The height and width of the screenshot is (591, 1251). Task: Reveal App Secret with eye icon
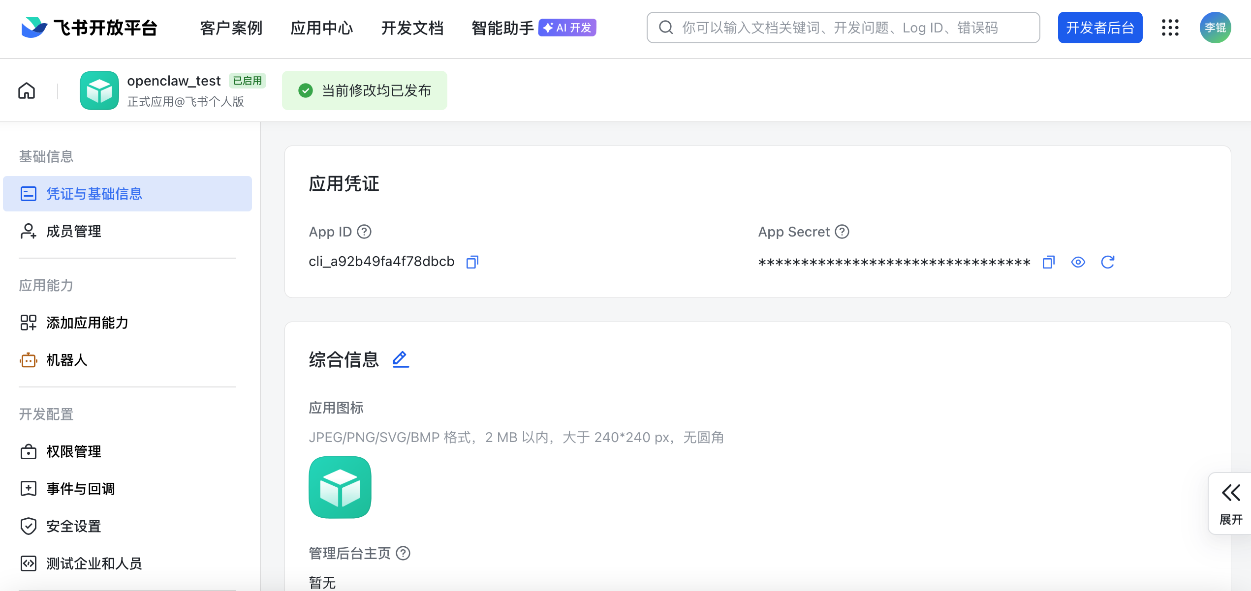pyautogui.click(x=1078, y=262)
